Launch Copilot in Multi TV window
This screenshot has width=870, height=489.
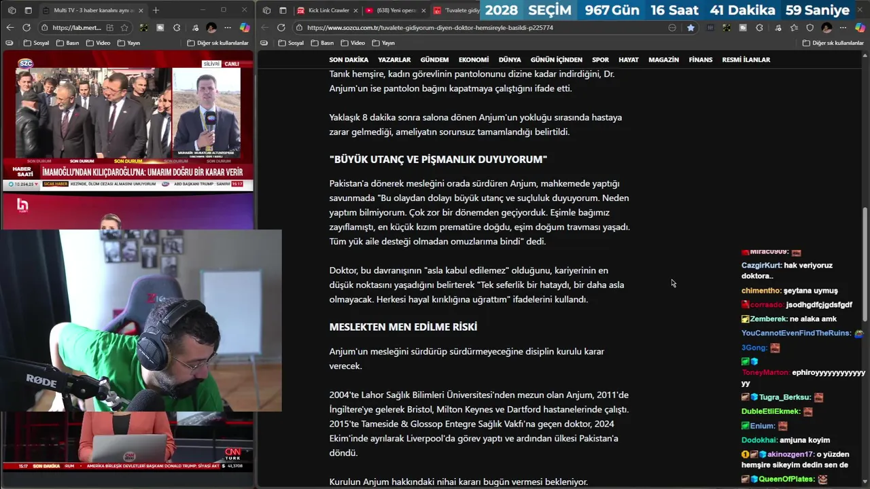point(244,28)
